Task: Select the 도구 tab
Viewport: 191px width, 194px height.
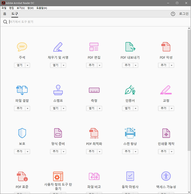Action: (15, 14)
